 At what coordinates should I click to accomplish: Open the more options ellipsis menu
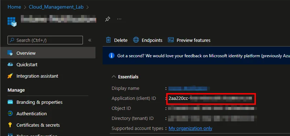click(119, 19)
